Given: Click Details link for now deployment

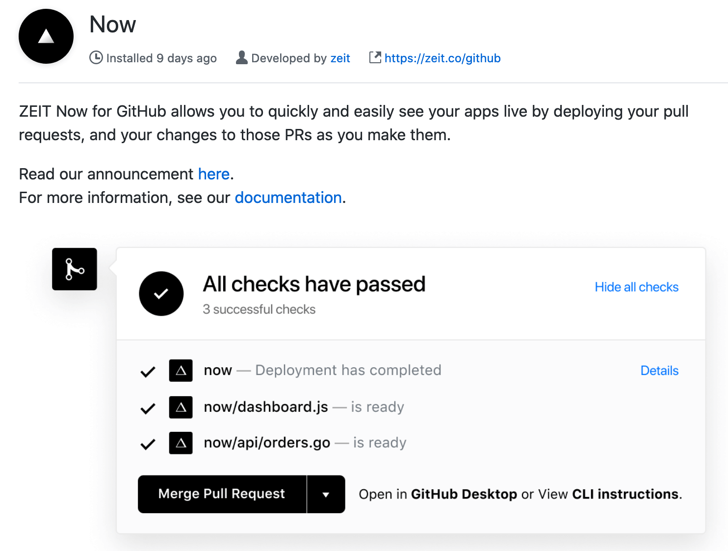Looking at the screenshot, I should [x=660, y=371].
